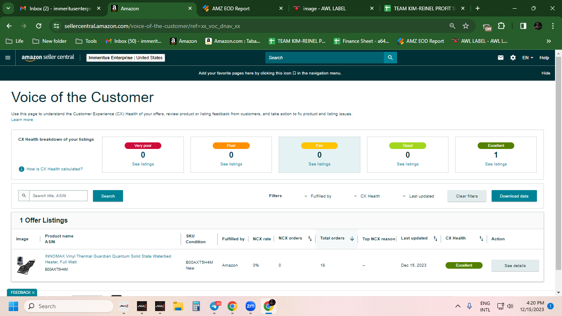Reload the current page
Screen dimensions: 562x316
pos(39,26)
